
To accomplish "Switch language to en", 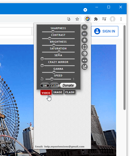I will pyautogui.click(x=84, y=34).
